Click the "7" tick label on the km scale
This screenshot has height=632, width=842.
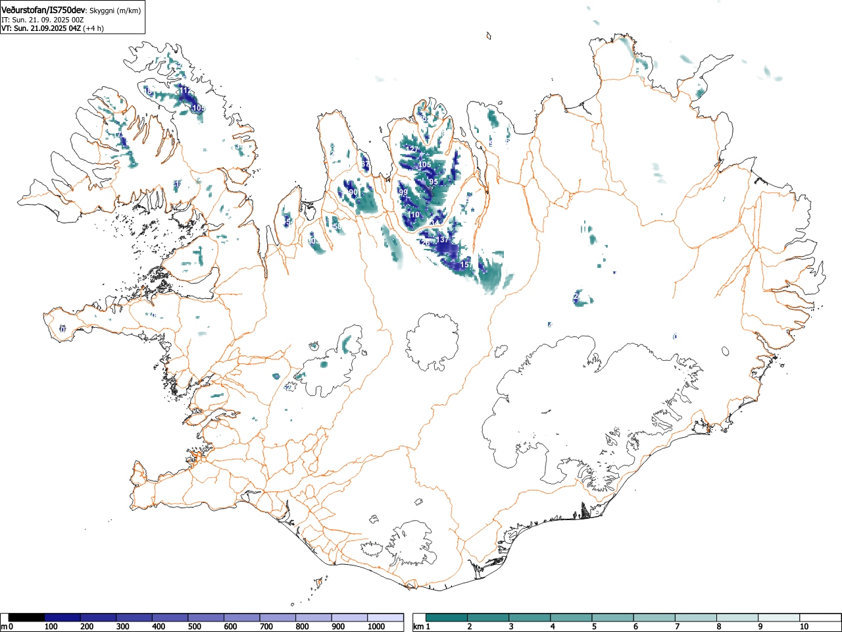(677, 627)
